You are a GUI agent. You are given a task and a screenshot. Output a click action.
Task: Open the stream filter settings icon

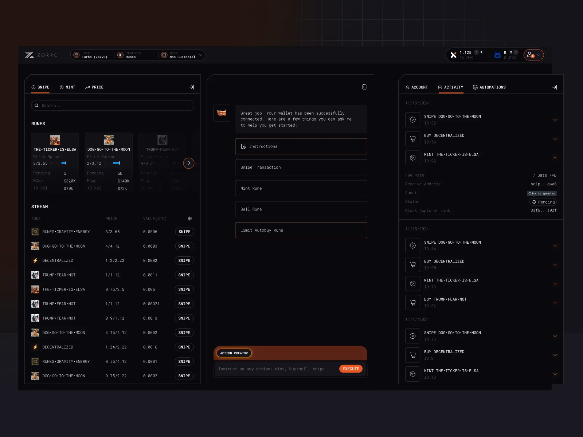189,219
